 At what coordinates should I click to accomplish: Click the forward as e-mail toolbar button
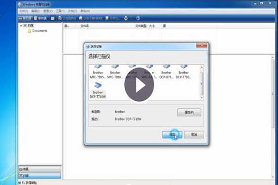point(91,18)
